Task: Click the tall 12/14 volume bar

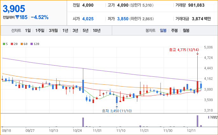Action: 197,121
